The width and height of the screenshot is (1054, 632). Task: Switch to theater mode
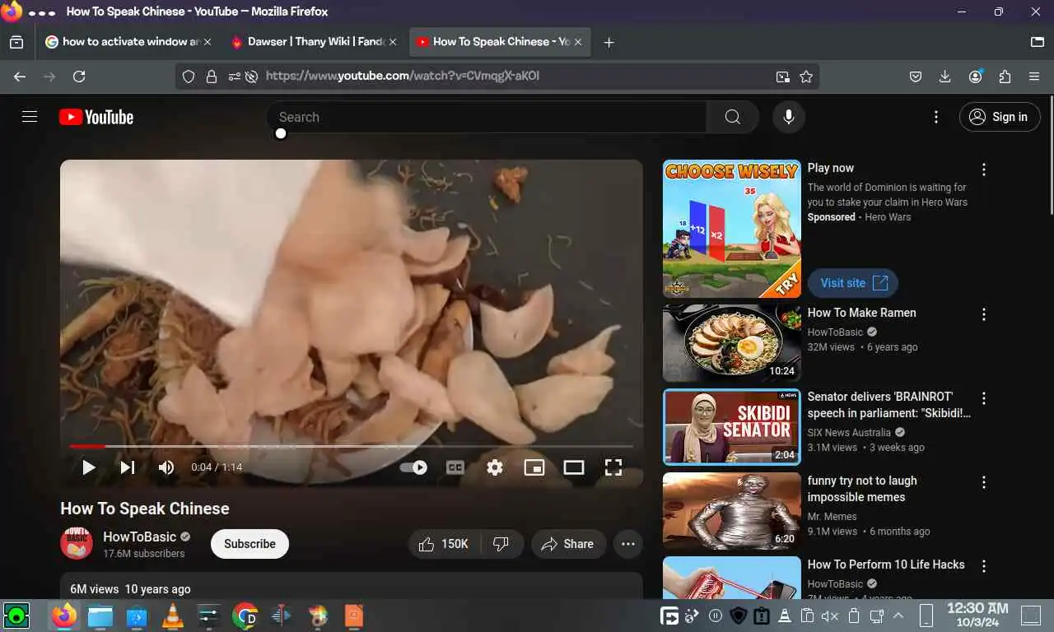click(574, 467)
